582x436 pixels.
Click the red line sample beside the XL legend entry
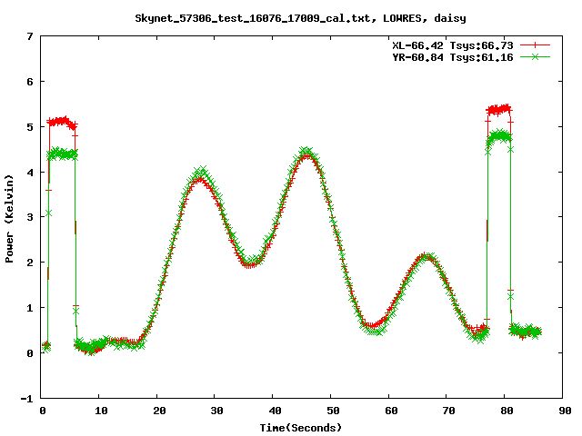tap(535, 45)
